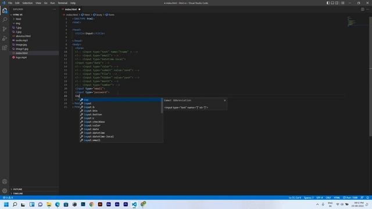Open the Source Control view
Screen dimensions: 372x209
[5, 29]
